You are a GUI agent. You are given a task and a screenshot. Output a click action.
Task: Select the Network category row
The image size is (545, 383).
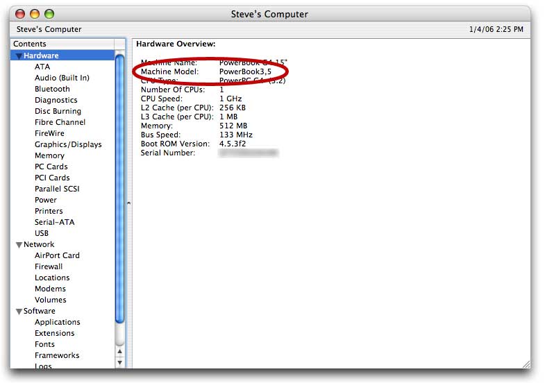coord(62,244)
